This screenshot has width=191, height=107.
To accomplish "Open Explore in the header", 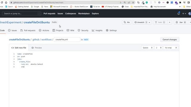I will pos(95,13).
